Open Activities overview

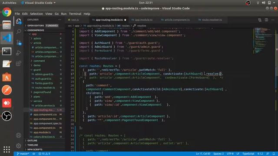pos(9,3)
